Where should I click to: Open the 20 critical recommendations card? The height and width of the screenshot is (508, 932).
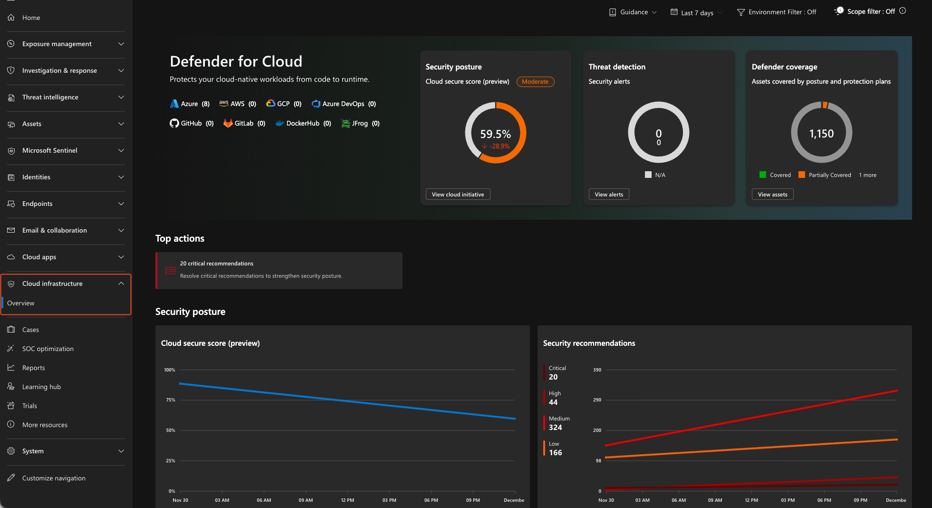coord(279,270)
